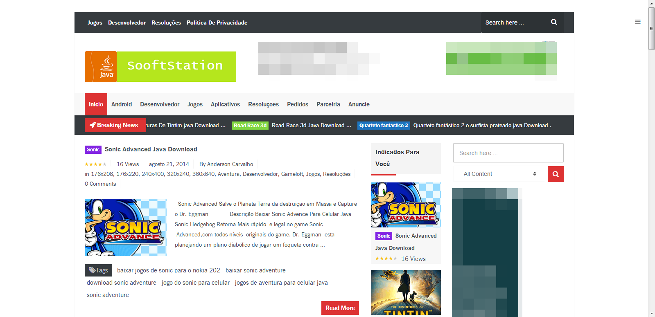Focus the top bar Search here field

pos(514,22)
